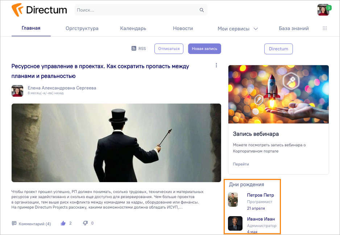Click the RSS feed icon
The height and width of the screenshot is (235, 340).
134,49
